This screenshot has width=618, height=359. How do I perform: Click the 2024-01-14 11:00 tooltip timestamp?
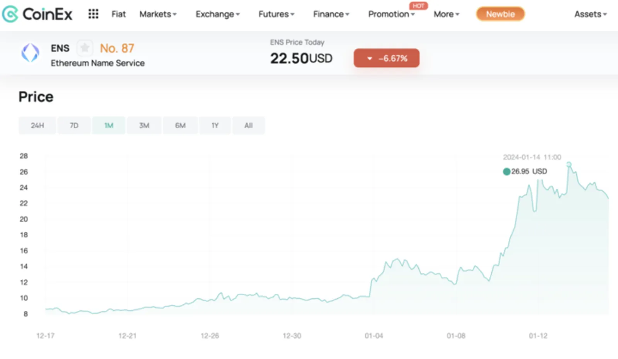(x=532, y=157)
